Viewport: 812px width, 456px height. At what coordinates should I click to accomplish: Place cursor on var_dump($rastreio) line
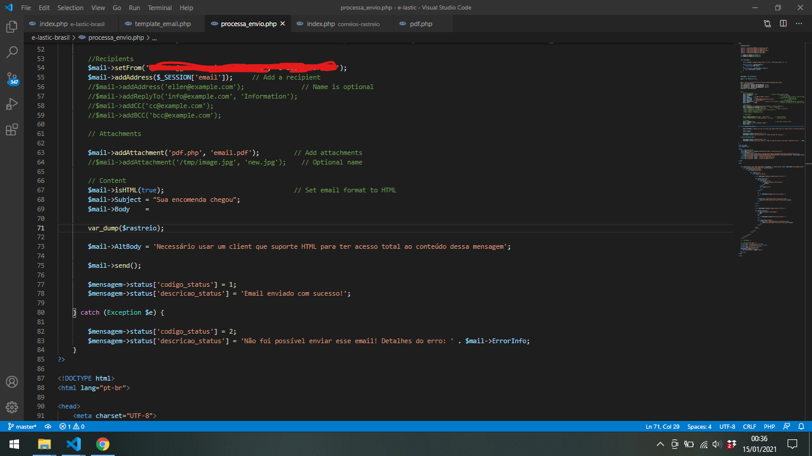coord(125,228)
